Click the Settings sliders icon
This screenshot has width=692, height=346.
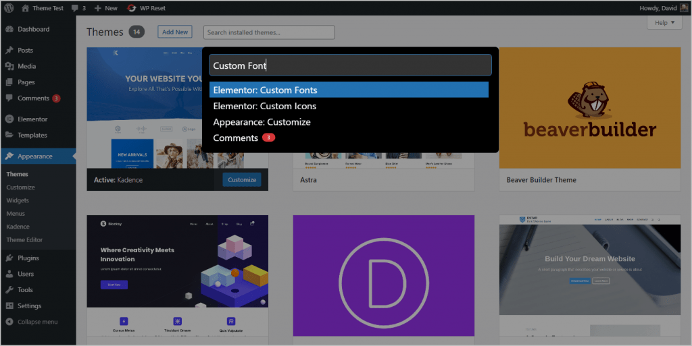coord(9,306)
